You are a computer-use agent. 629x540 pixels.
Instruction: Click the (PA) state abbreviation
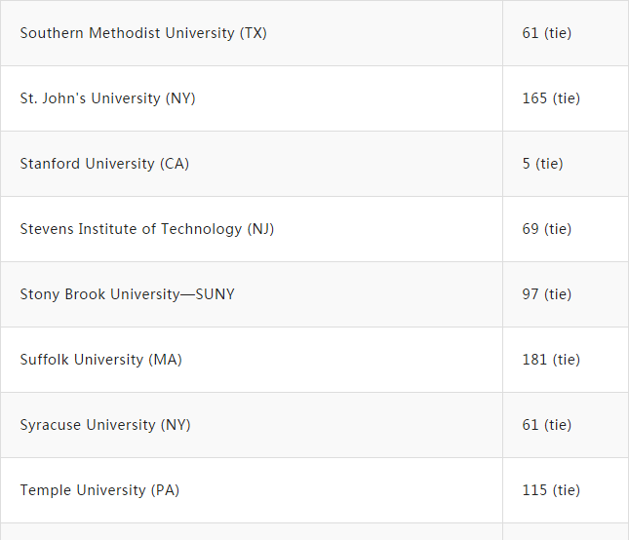165,490
